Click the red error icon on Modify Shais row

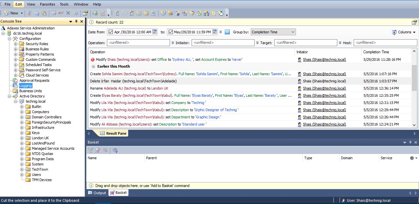pyautogui.click(x=93, y=60)
